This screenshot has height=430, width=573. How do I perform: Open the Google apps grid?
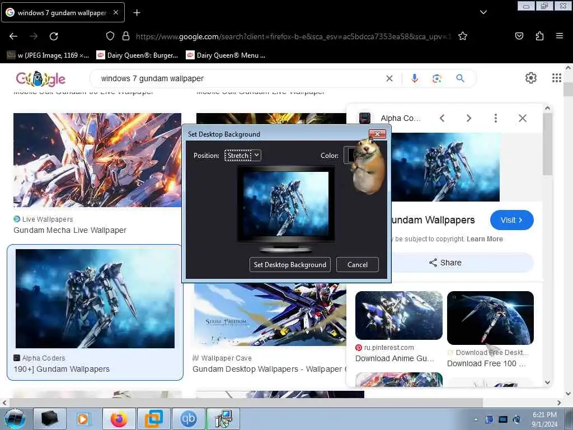556,78
